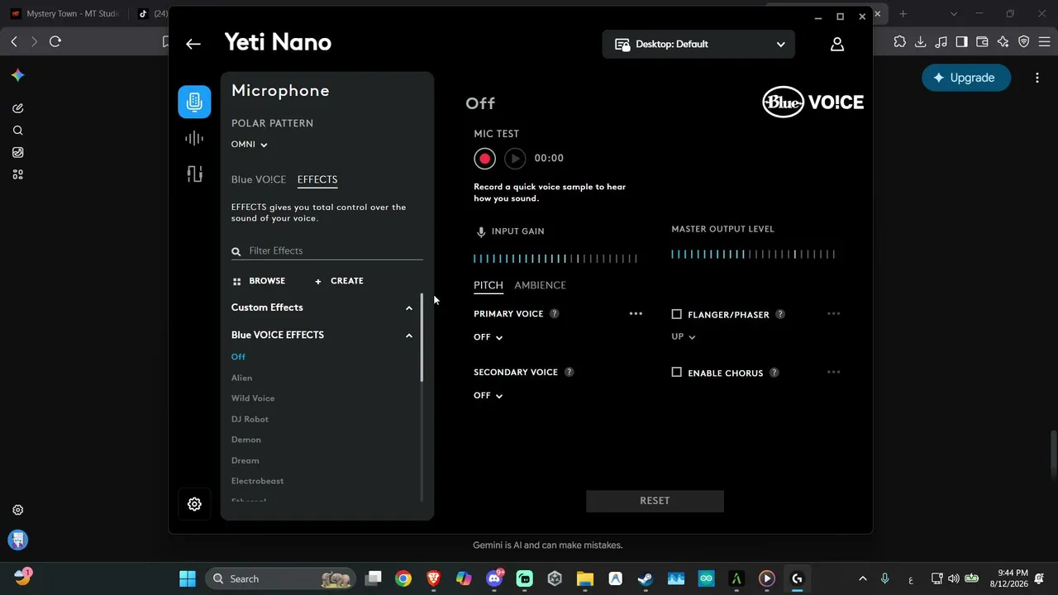Image resolution: width=1058 pixels, height=595 pixels.
Task: Enable the Flanger/Phaser checkbox
Action: click(677, 314)
